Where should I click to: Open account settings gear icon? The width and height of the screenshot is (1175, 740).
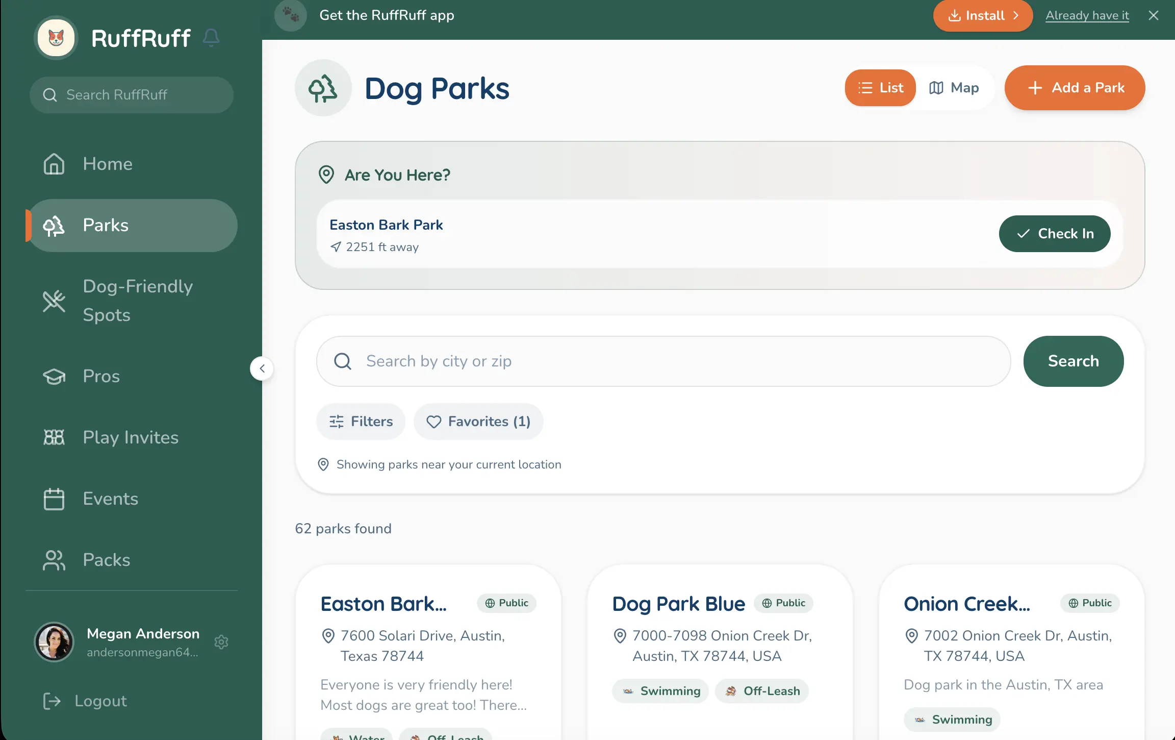click(221, 642)
